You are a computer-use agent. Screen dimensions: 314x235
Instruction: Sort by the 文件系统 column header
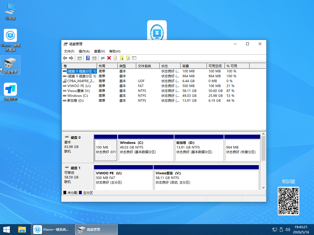(x=148, y=66)
